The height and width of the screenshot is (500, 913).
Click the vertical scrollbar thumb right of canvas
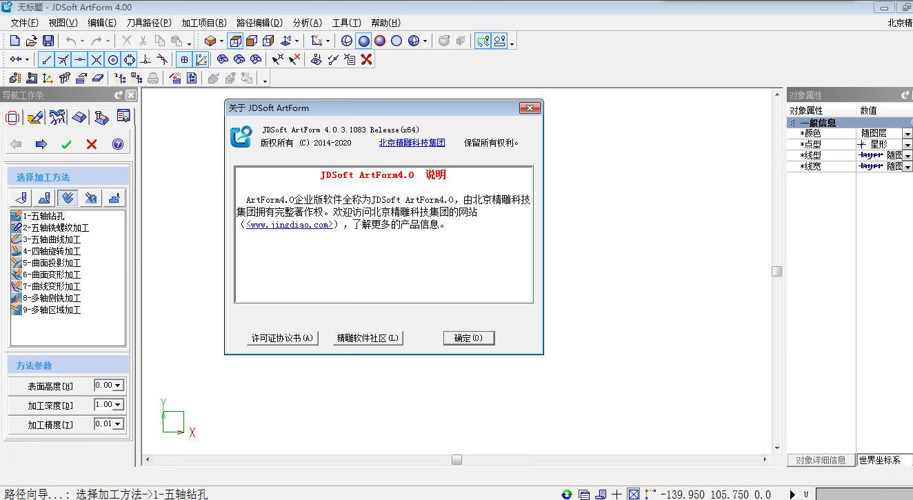[776, 271]
